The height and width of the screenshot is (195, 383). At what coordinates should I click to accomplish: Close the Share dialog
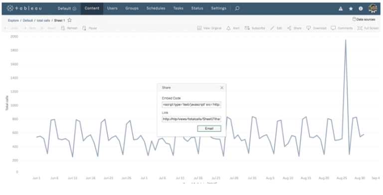point(222,88)
